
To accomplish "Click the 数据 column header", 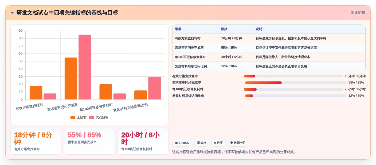I will click(x=224, y=29).
